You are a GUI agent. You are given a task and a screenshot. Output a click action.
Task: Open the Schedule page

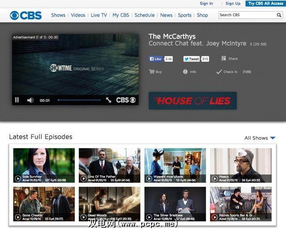coord(144,15)
